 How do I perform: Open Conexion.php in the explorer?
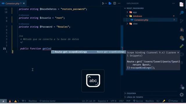[x=150, y=20]
